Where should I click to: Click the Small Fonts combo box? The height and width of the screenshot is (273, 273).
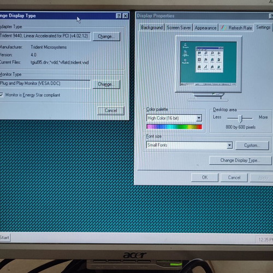click(189, 145)
